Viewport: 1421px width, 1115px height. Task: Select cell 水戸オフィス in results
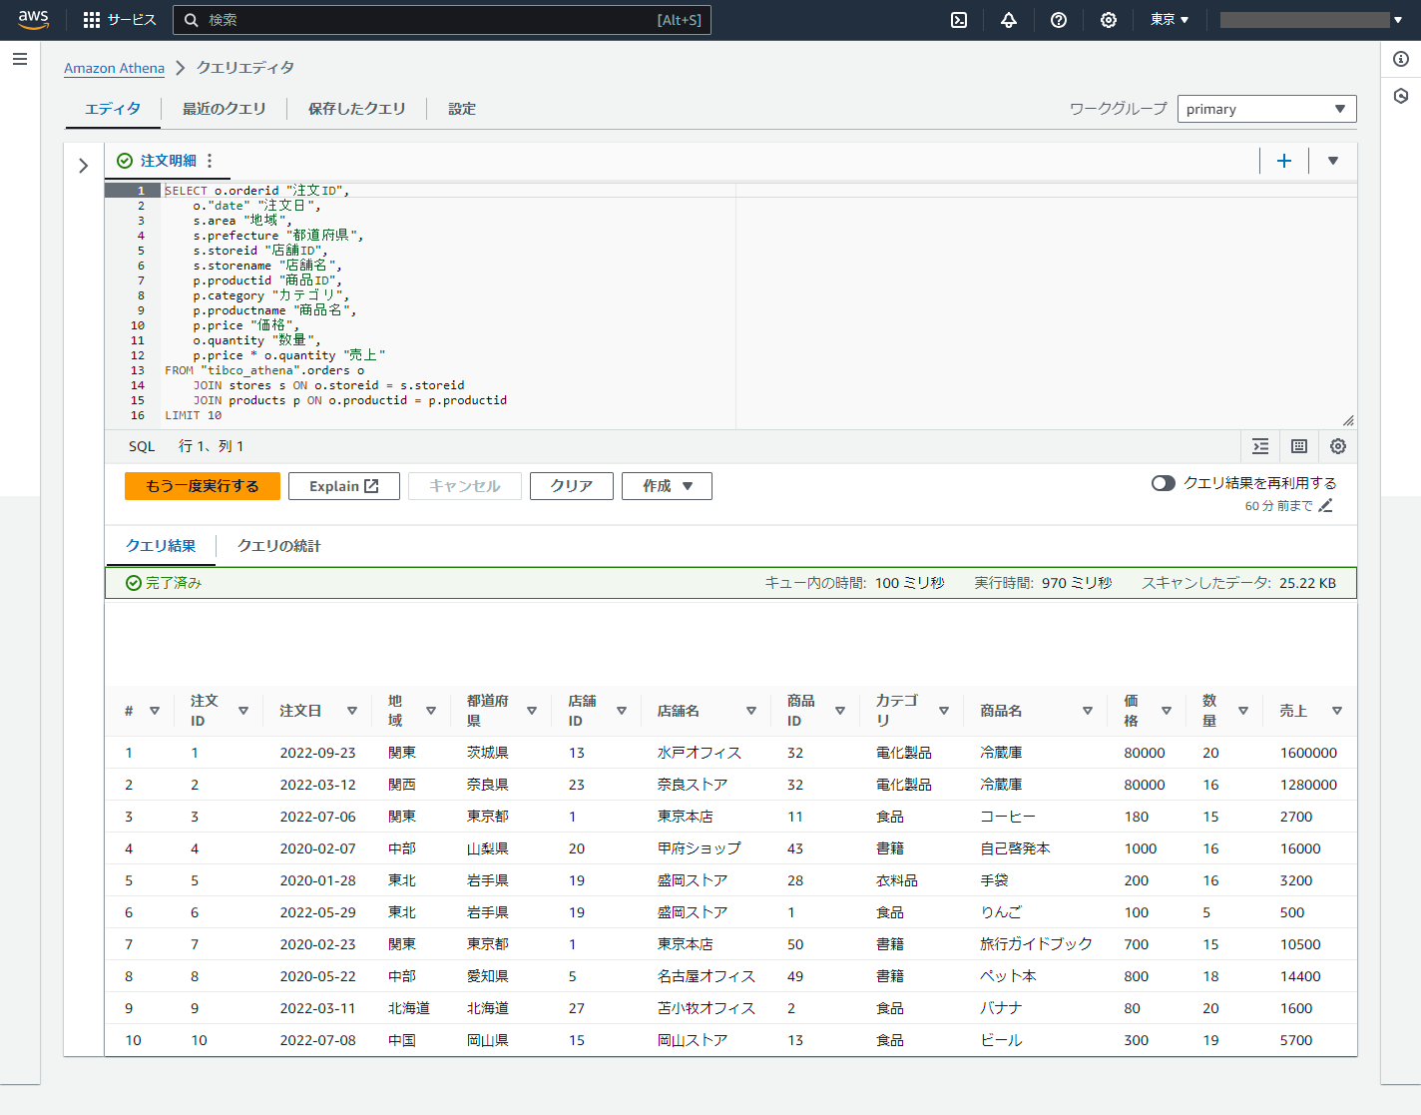pyautogui.click(x=699, y=753)
